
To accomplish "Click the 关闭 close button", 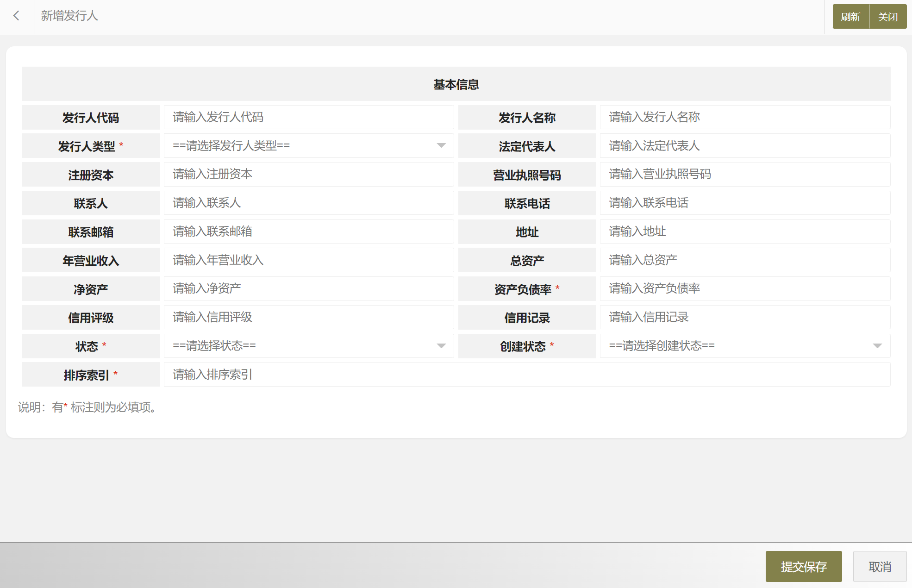I will click(887, 17).
